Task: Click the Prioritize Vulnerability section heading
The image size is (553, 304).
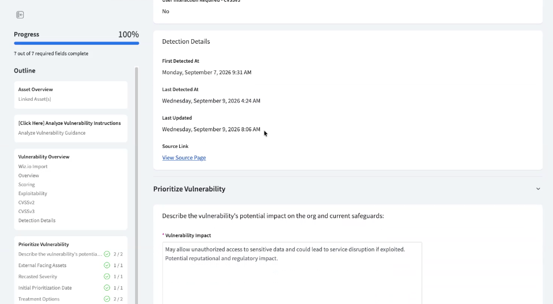Action: coord(190,189)
